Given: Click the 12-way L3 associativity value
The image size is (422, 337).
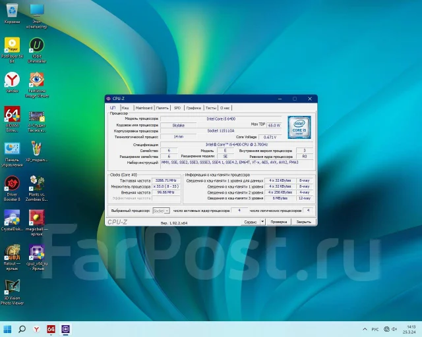Looking at the screenshot, I should click(305, 198).
